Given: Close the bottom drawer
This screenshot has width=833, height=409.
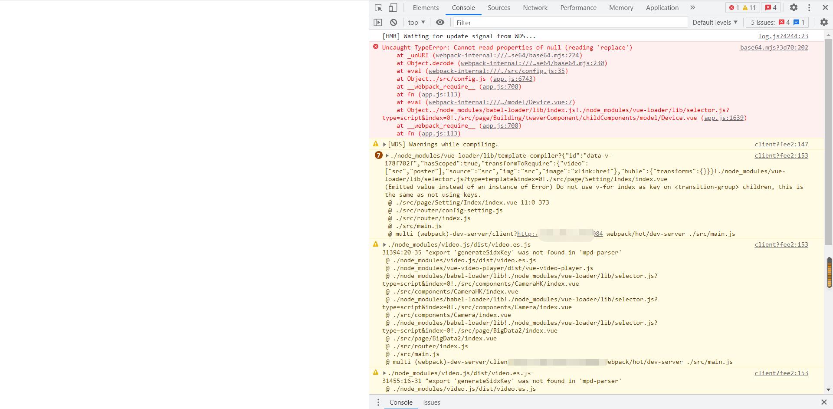Looking at the screenshot, I should [824, 402].
